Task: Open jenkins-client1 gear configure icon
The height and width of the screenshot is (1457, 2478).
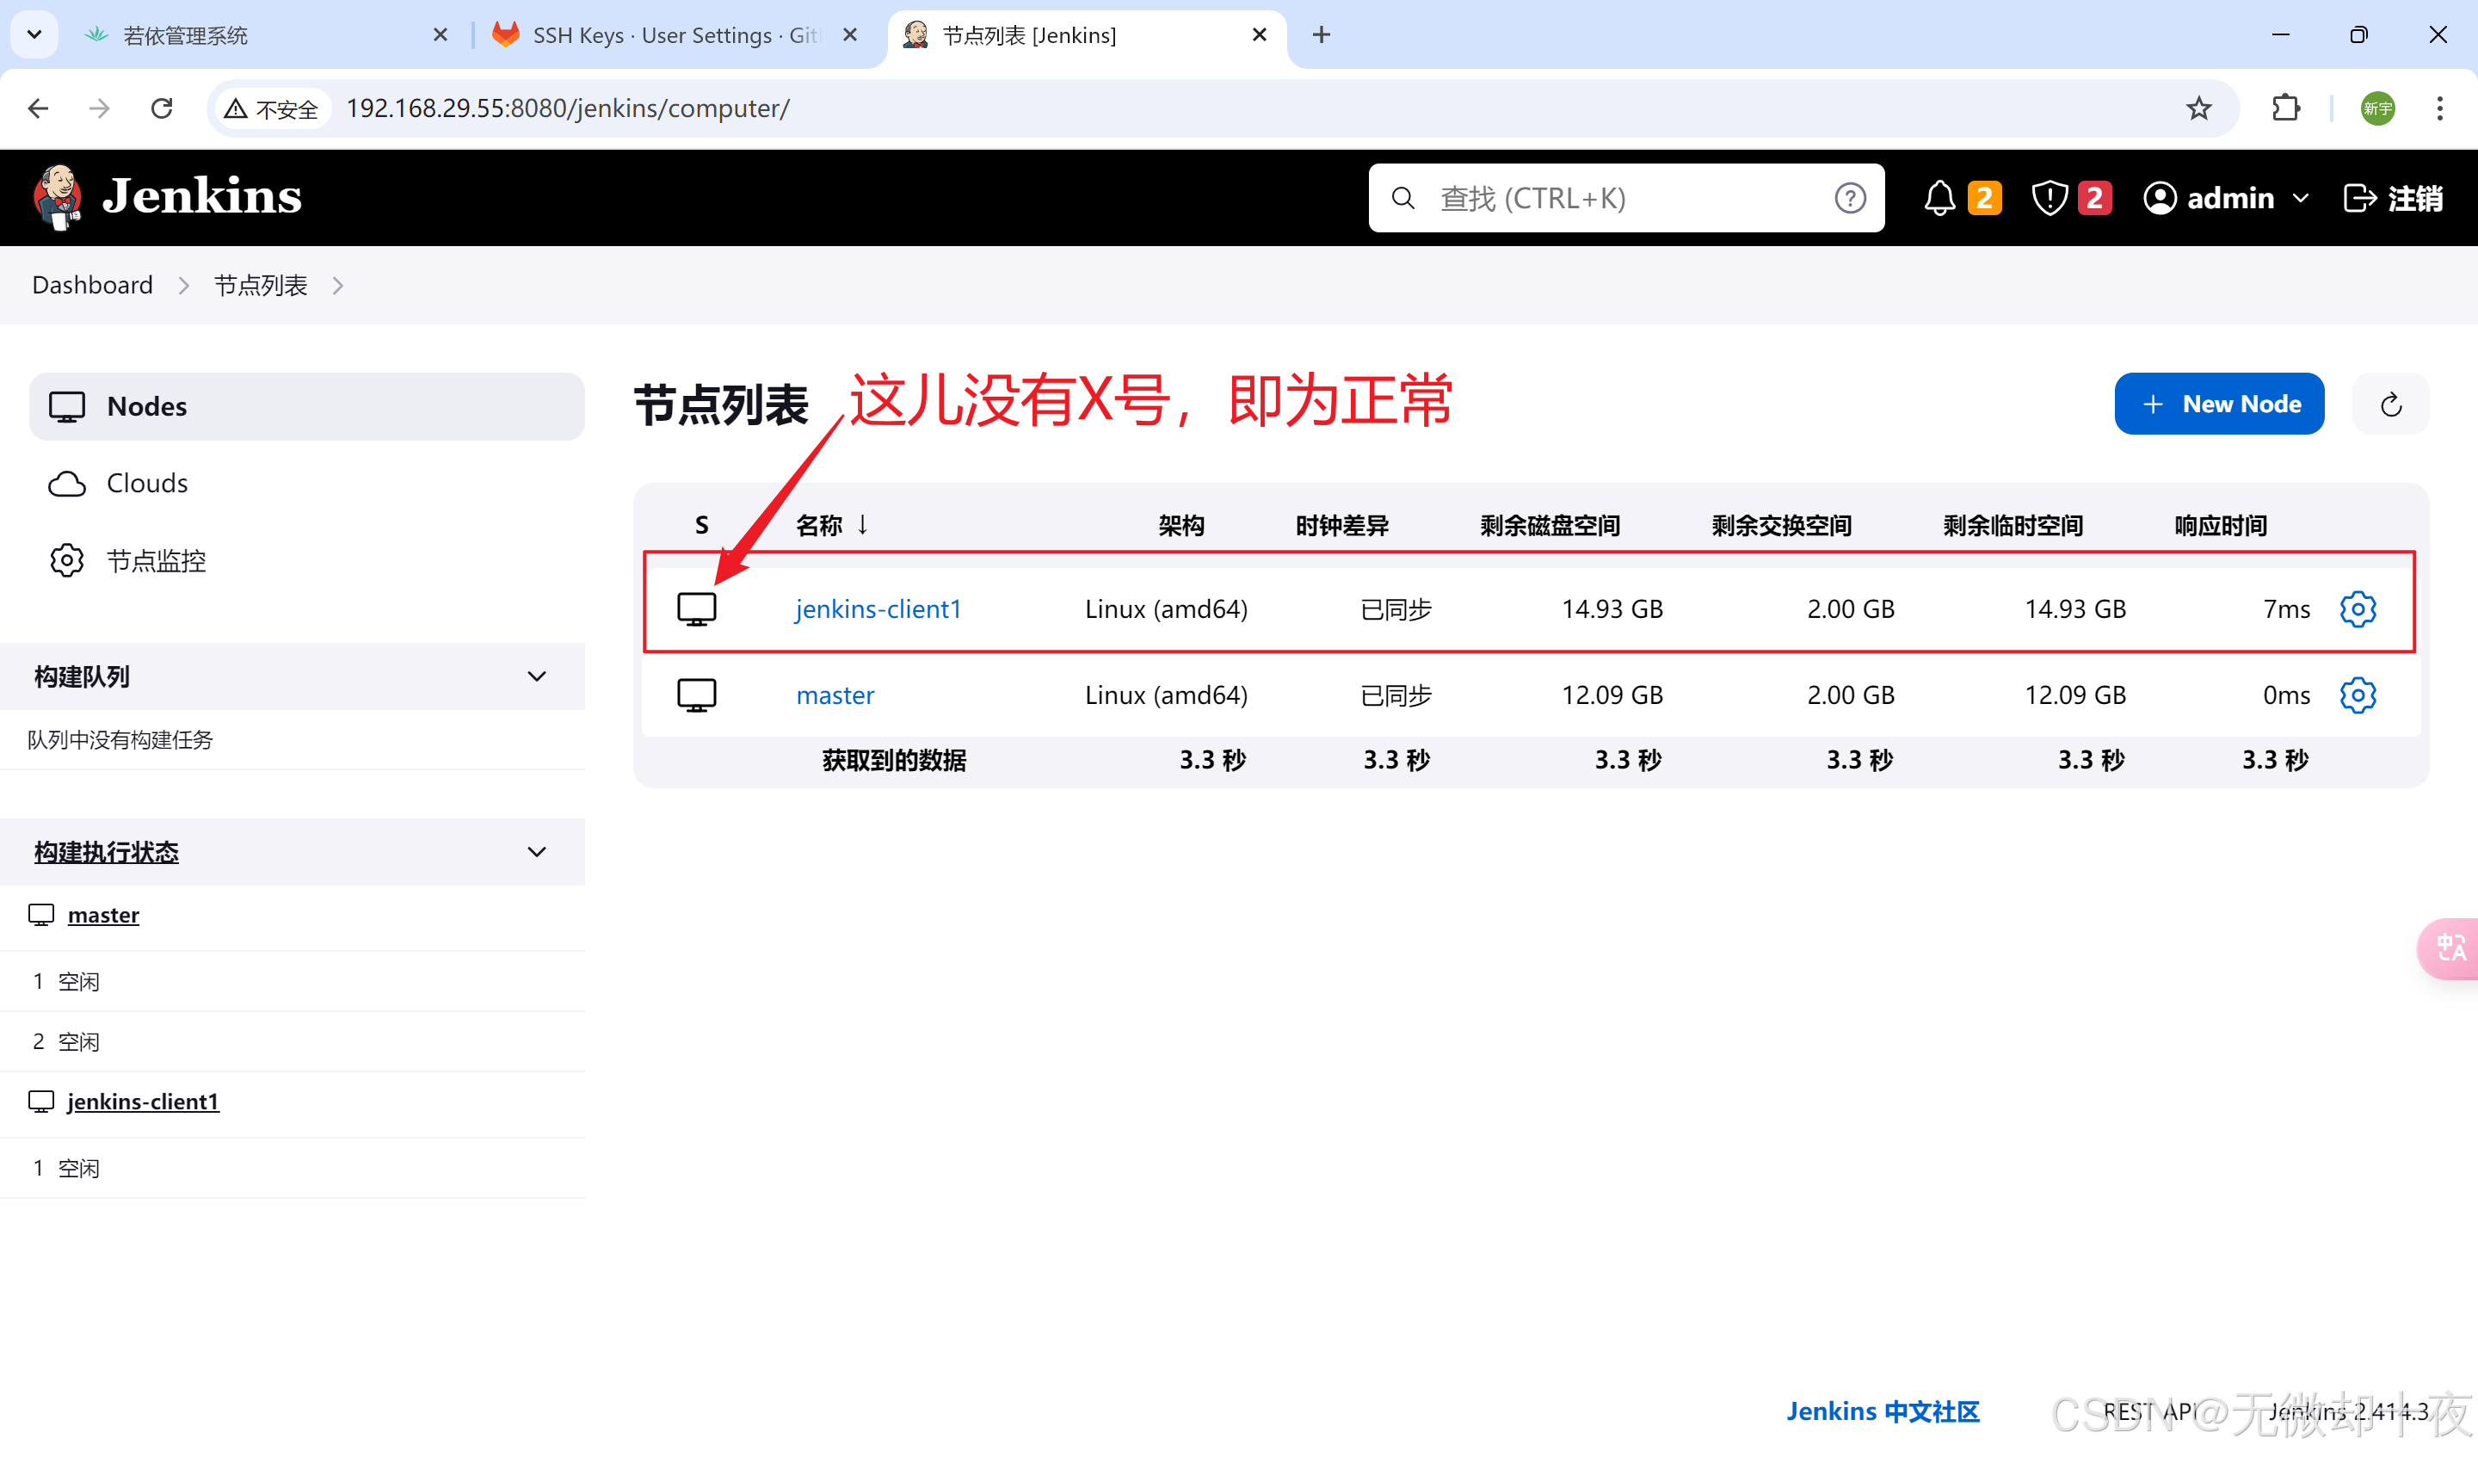Action: [2357, 609]
